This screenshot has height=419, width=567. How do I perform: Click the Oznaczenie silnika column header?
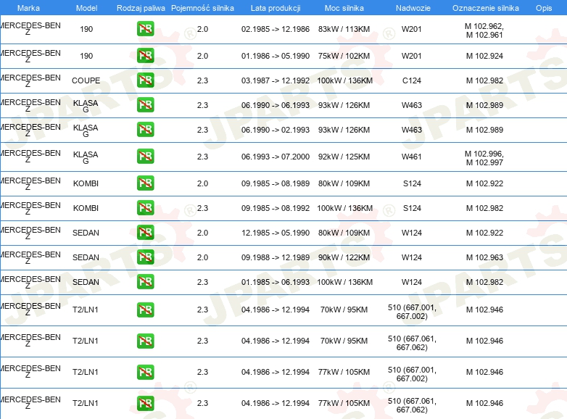[x=486, y=8]
